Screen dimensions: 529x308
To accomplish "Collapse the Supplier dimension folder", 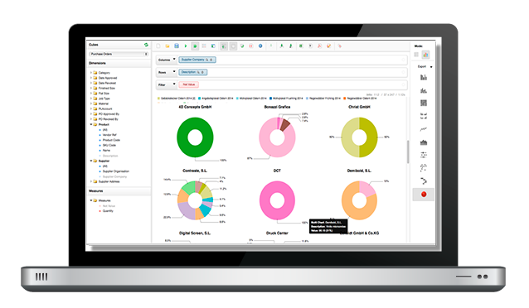I will click(x=91, y=161).
